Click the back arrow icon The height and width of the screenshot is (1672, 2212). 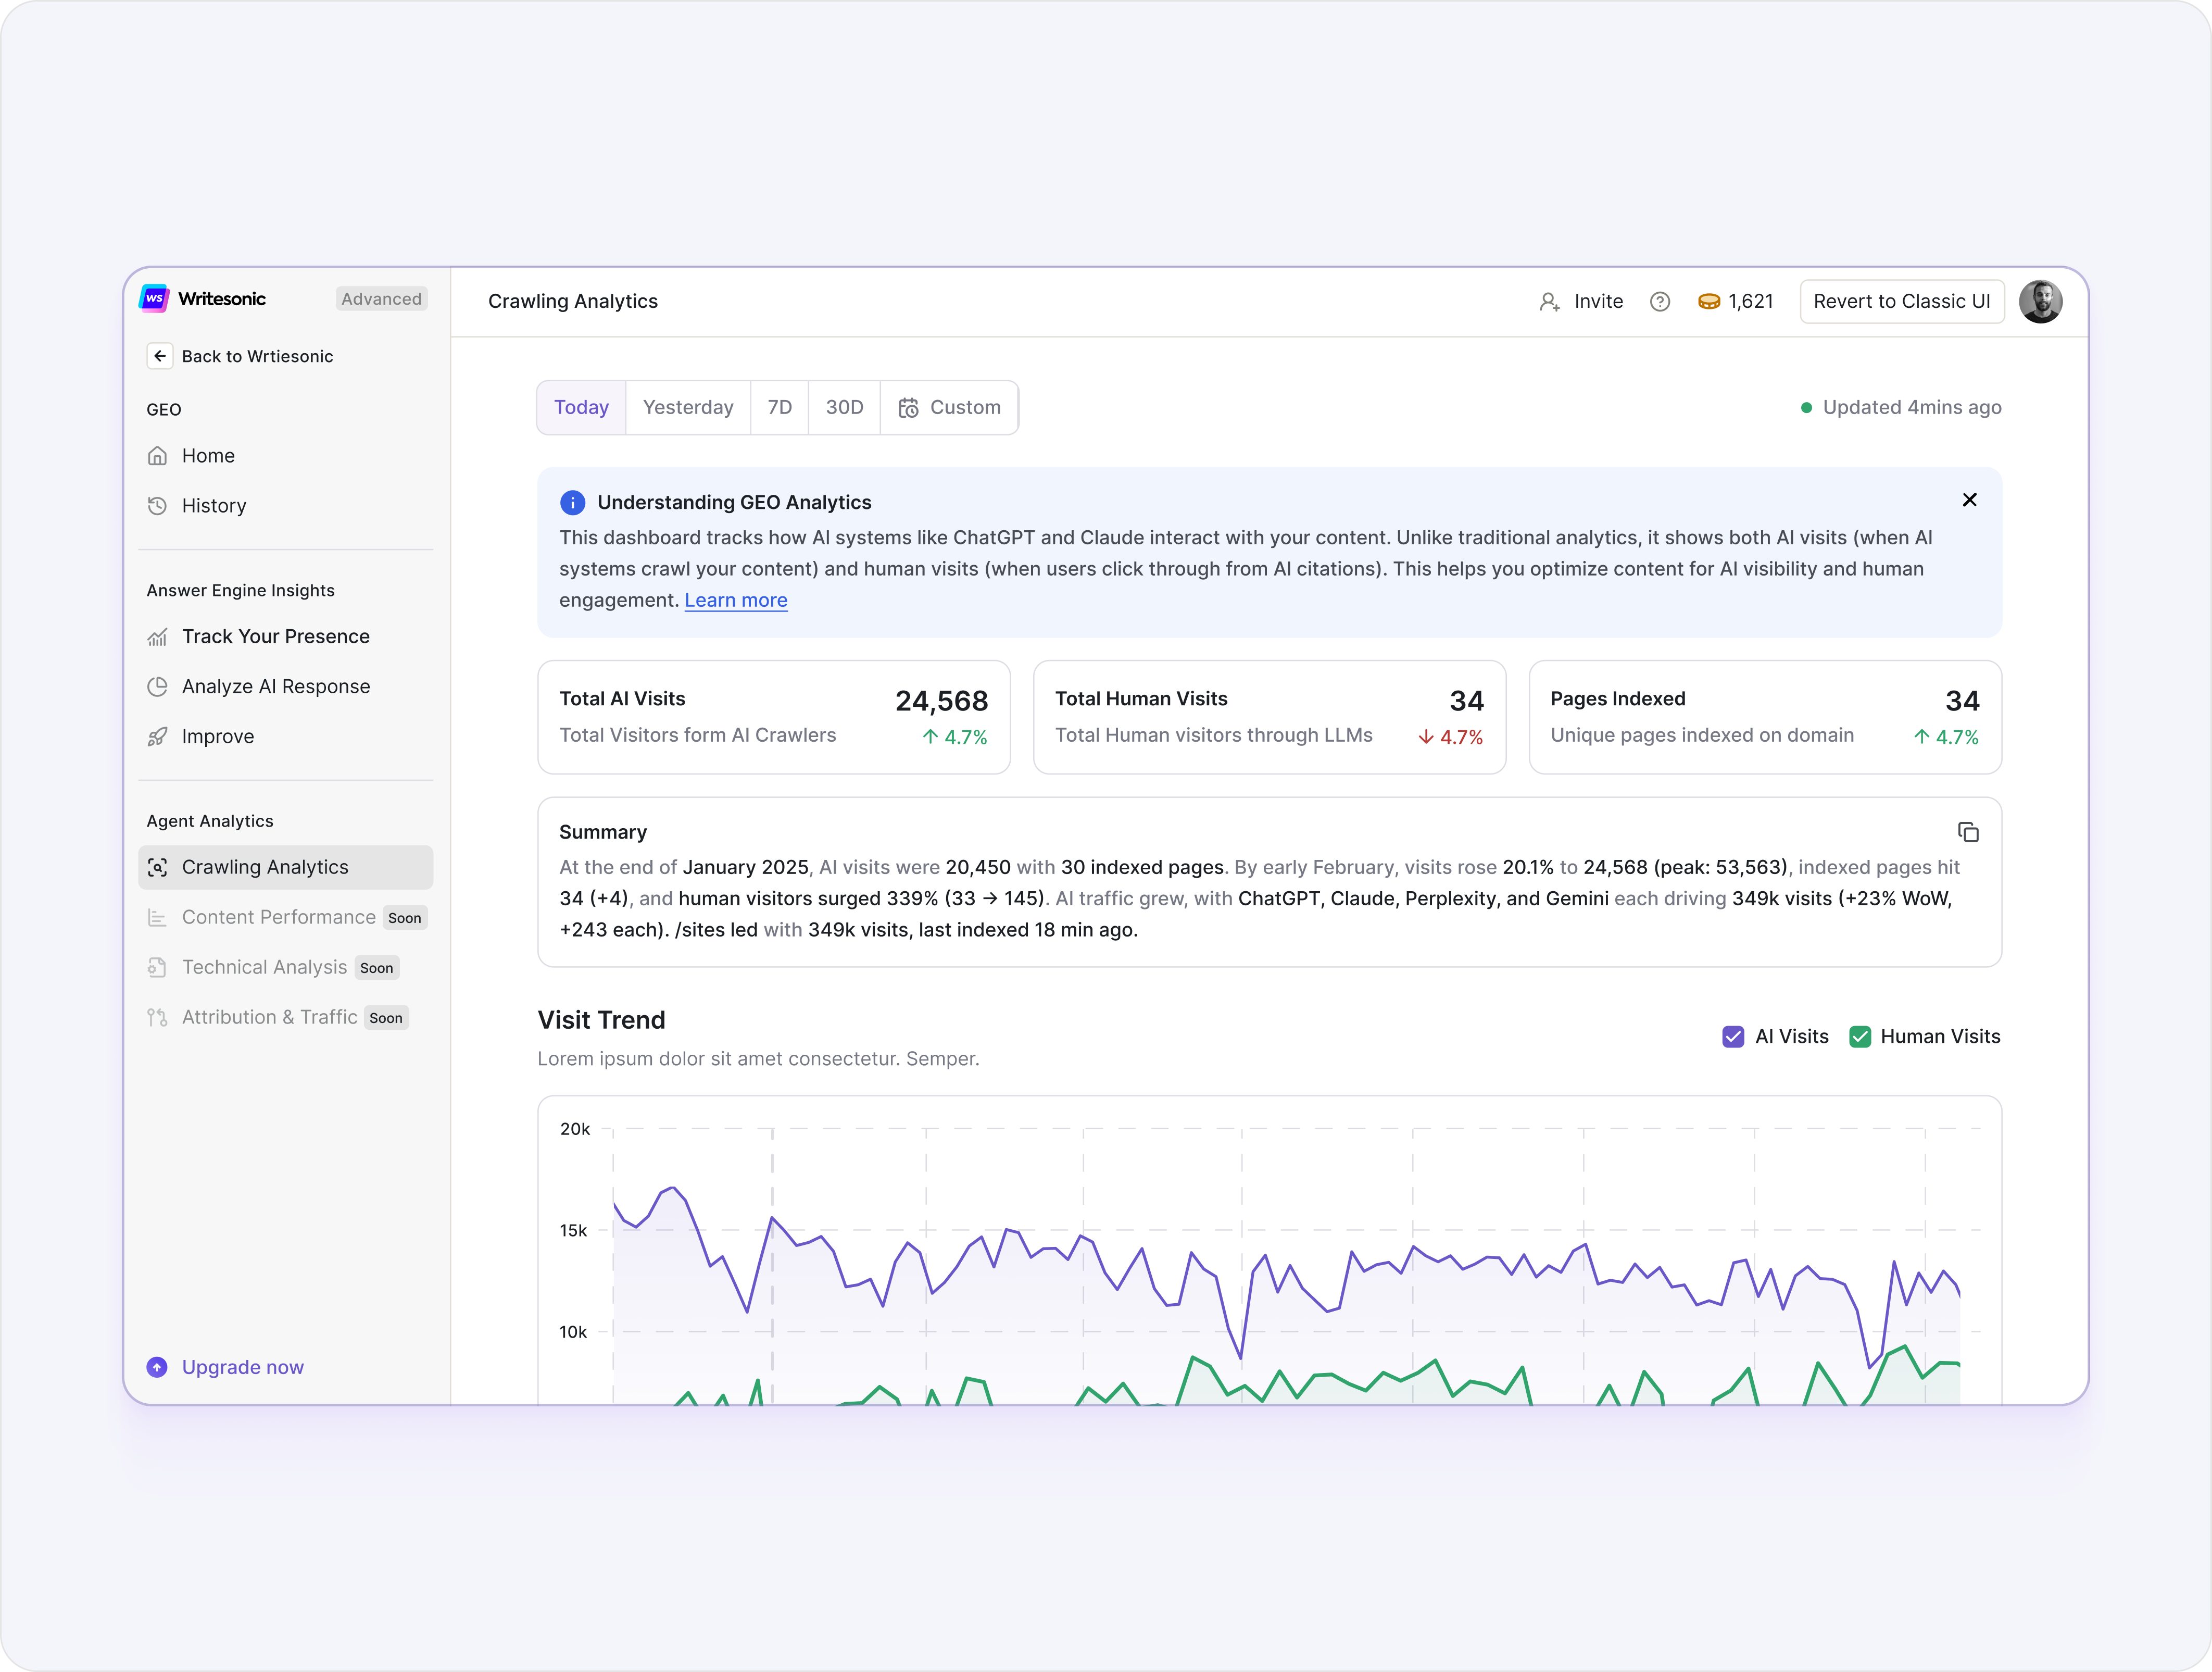click(160, 356)
